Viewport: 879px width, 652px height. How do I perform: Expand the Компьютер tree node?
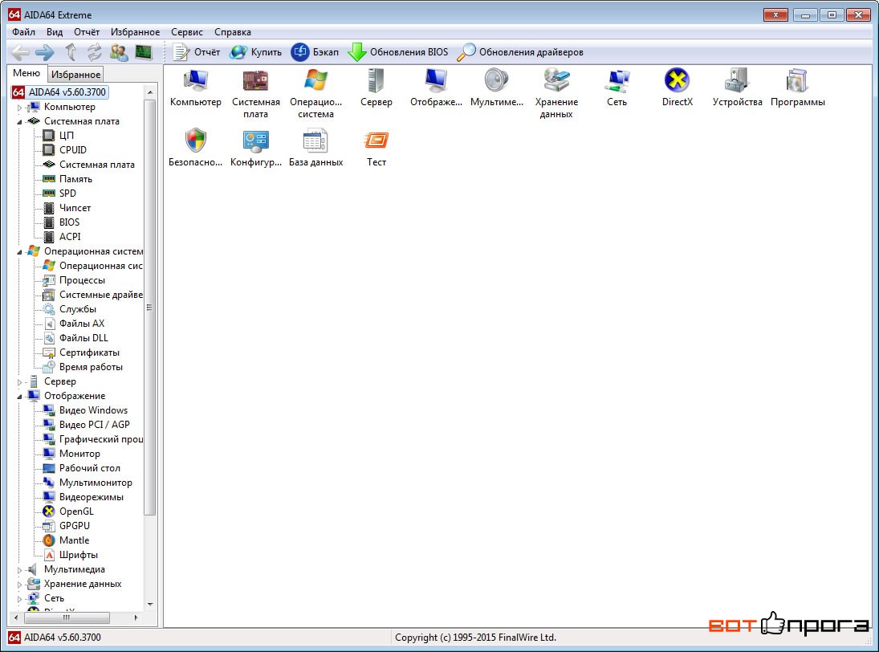(x=19, y=107)
